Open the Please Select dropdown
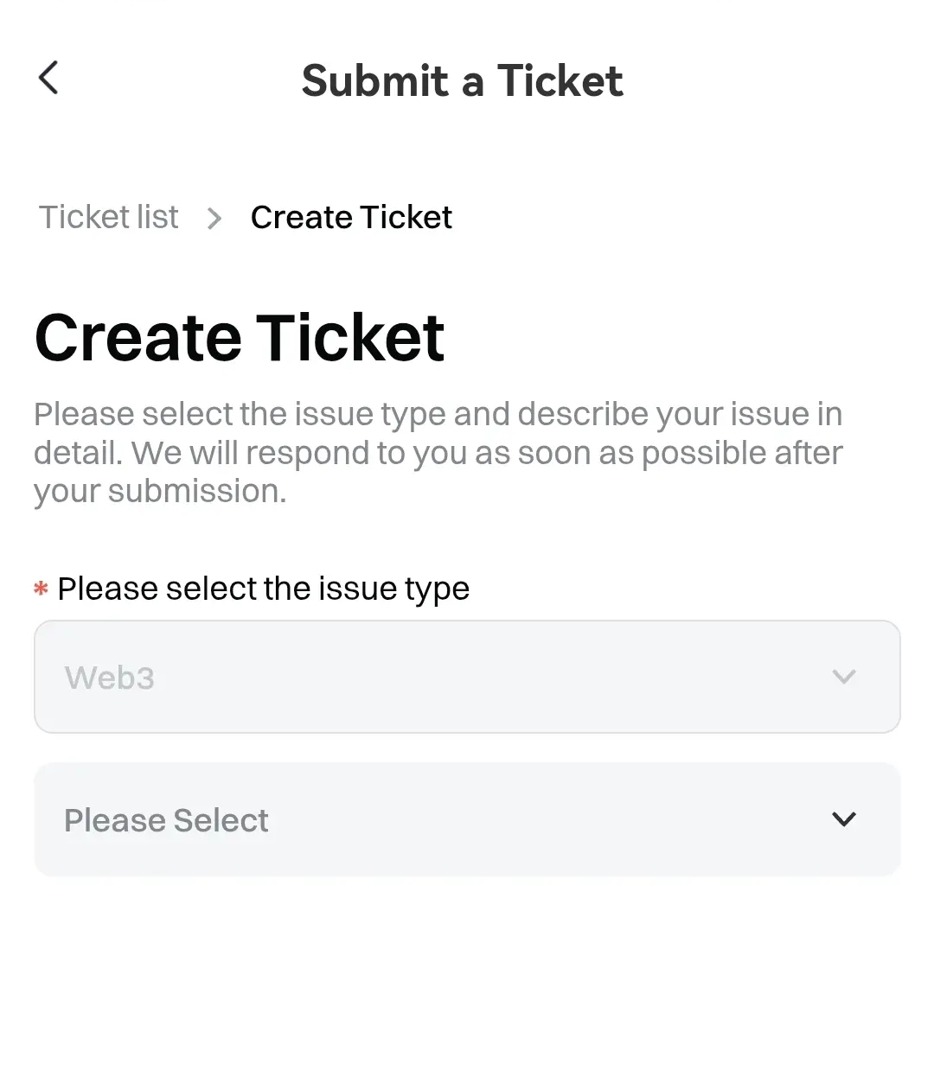The width and height of the screenshot is (934, 1089). [x=467, y=819]
